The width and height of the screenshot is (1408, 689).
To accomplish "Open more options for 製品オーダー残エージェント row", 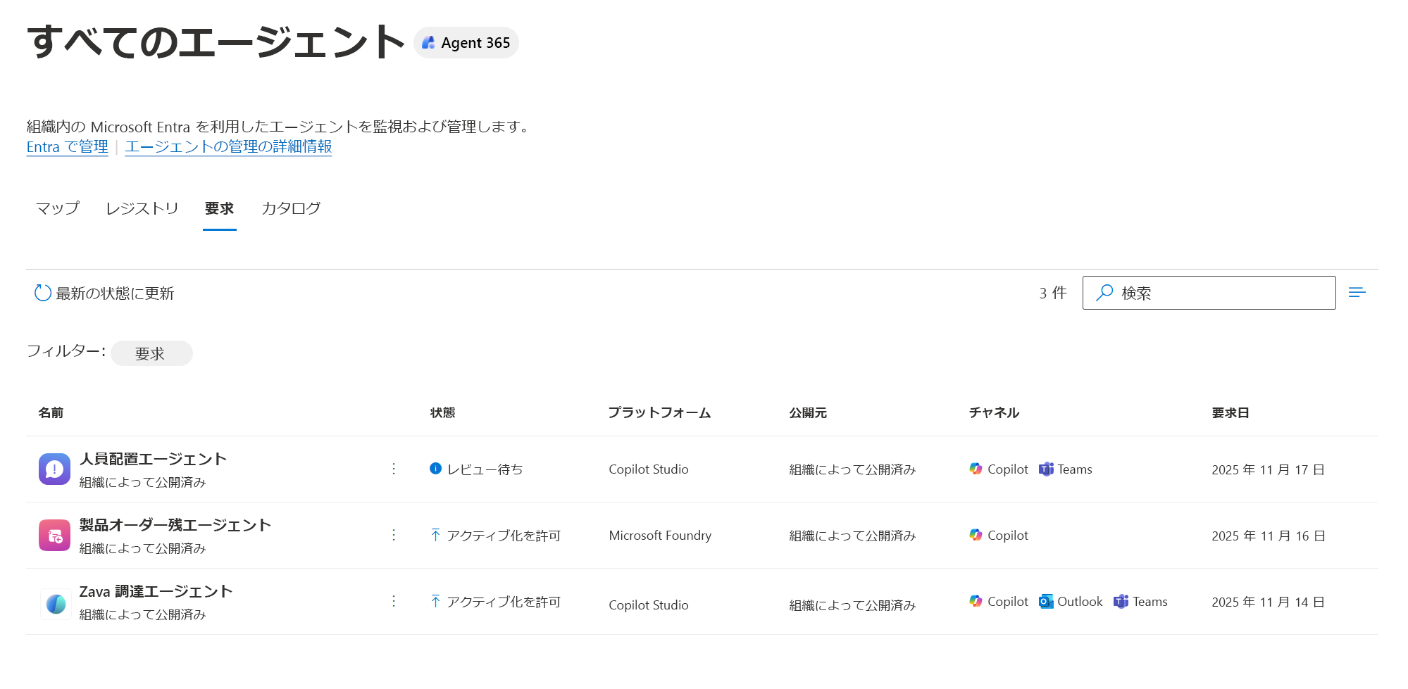I will (x=394, y=535).
